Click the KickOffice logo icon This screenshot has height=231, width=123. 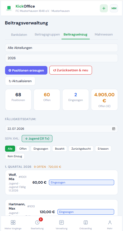[x=9, y=8]
